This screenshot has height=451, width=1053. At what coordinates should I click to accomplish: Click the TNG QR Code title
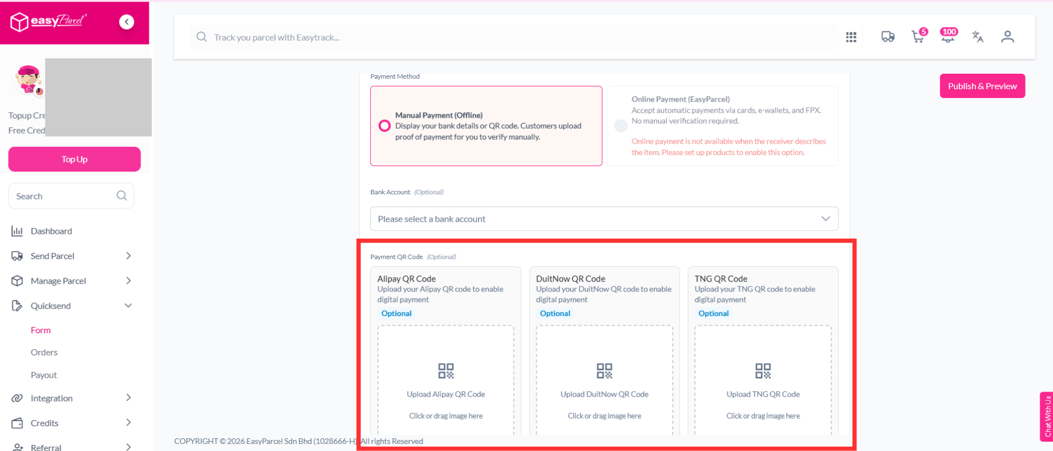point(721,279)
